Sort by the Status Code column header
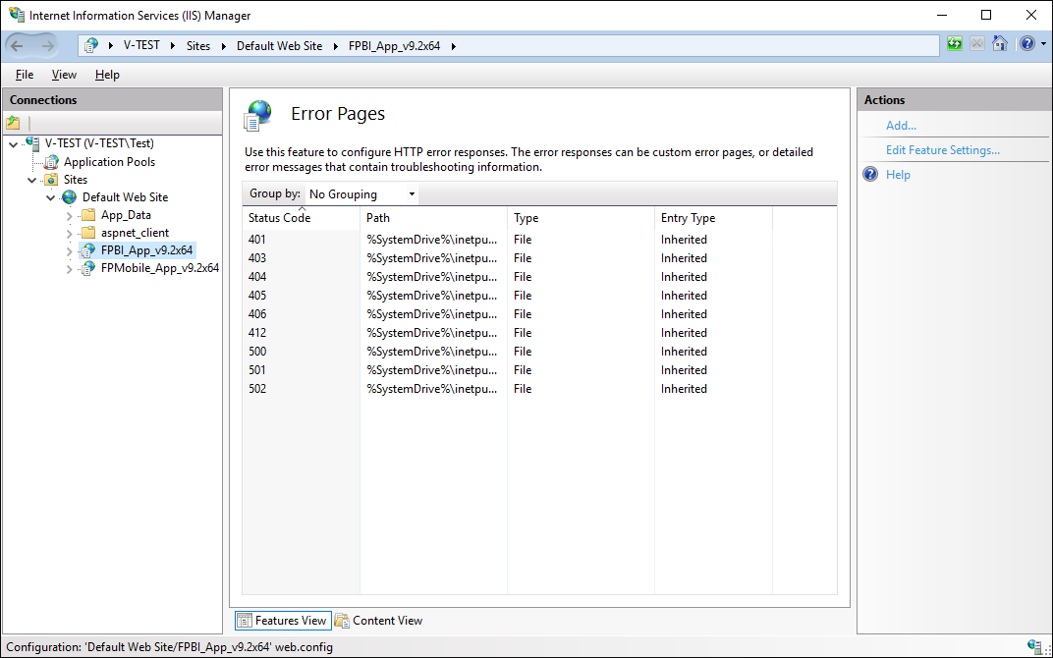The width and height of the screenshot is (1053, 658). (x=280, y=218)
